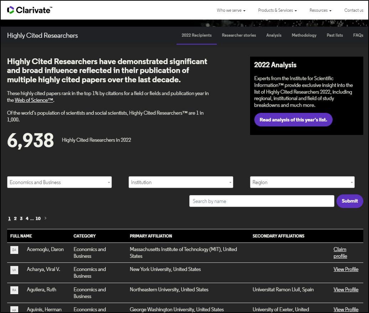The width and height of the screenshot is (369, 313).
Task: Go to results page 4
Action: [x=27, y=218]
